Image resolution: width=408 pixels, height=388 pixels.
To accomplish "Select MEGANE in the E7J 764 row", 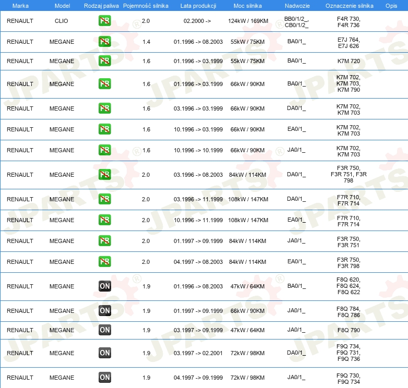I will [x=62, y=42].
